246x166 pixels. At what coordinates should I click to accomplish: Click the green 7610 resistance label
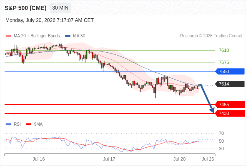coord(224,50)
